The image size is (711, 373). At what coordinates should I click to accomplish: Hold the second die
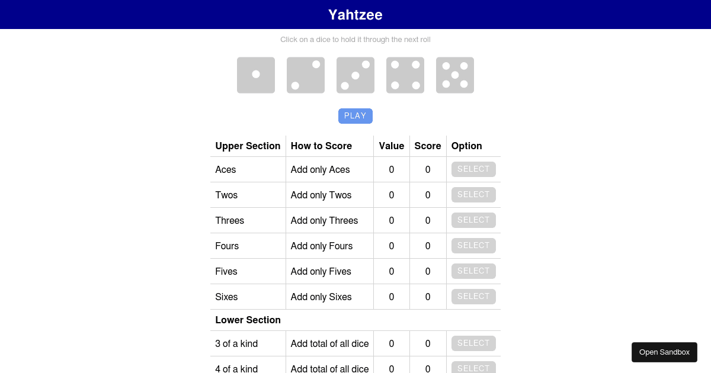[306, 75]
